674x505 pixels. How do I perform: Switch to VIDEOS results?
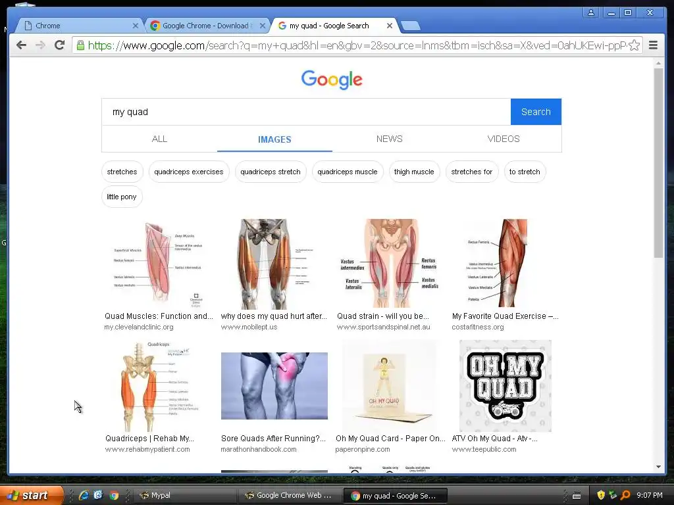click(x=504, y=139)
